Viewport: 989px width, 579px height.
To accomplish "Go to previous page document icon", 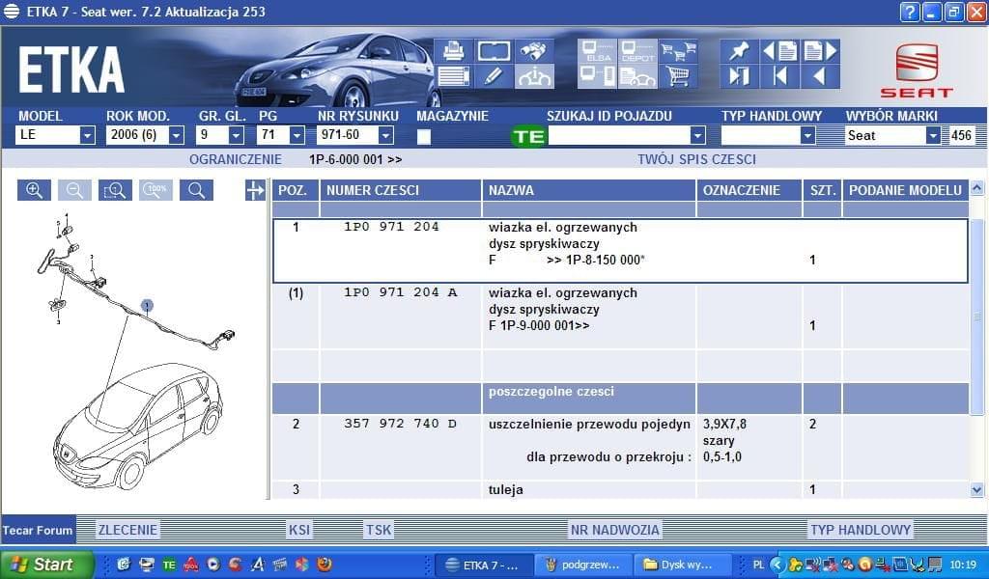I will click(779, 51).
